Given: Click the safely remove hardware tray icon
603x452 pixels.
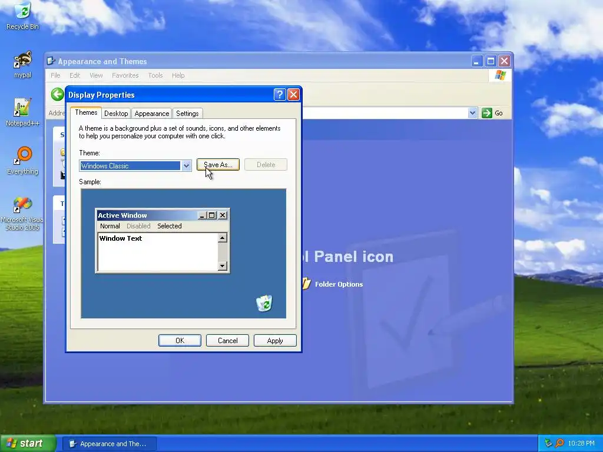Looking at the screenshot, I should pyautogui.click(x=548, y=443).
